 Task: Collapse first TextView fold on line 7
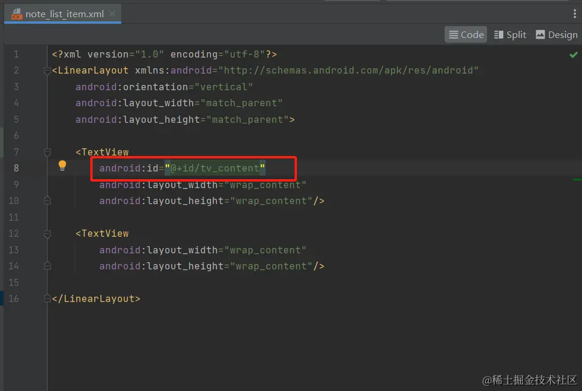click(x=47, y=152)
